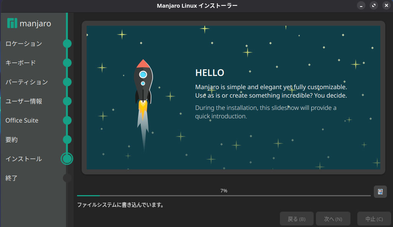This screenshot has width=393, height=227.
Task: Click the window title Manjaro Linux インストーラー
Action: (197, 5)
